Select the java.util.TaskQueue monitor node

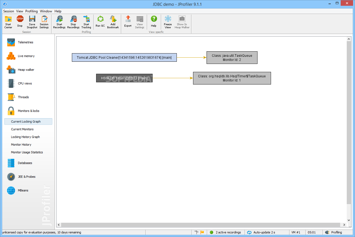pyautogui.click(x=232, y=58)
